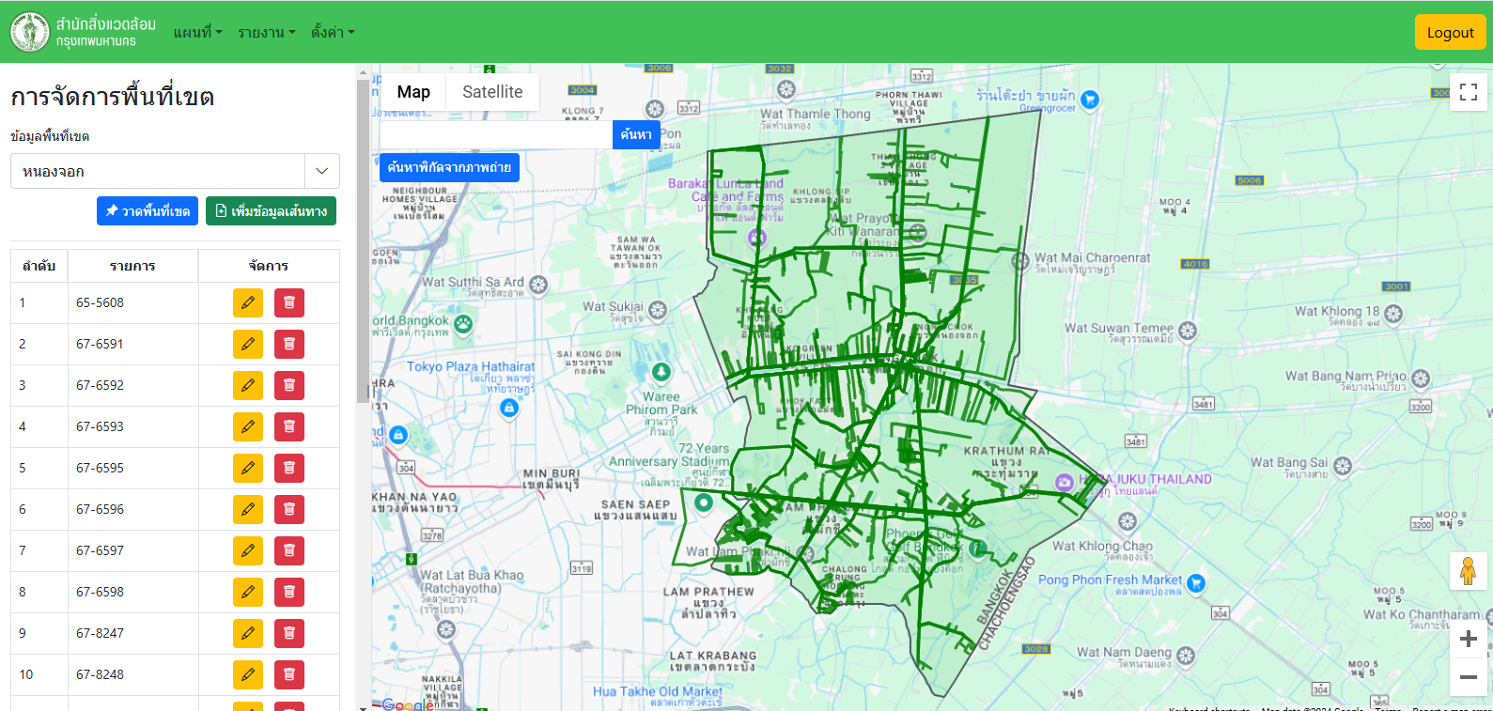Zoom in on the map
This screenshot has width=1493, height=711.
tap(1468, 640)
